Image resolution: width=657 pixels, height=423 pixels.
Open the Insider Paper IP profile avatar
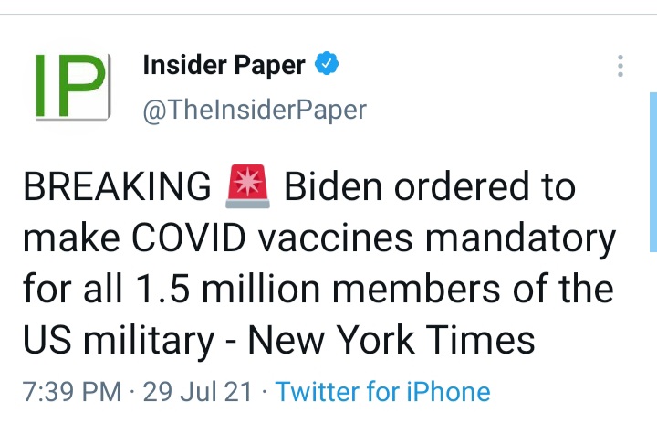pos(71,87)
